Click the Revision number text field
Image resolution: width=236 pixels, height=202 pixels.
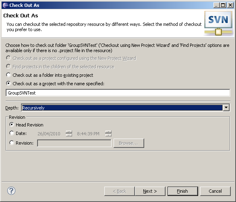[74, 143]
